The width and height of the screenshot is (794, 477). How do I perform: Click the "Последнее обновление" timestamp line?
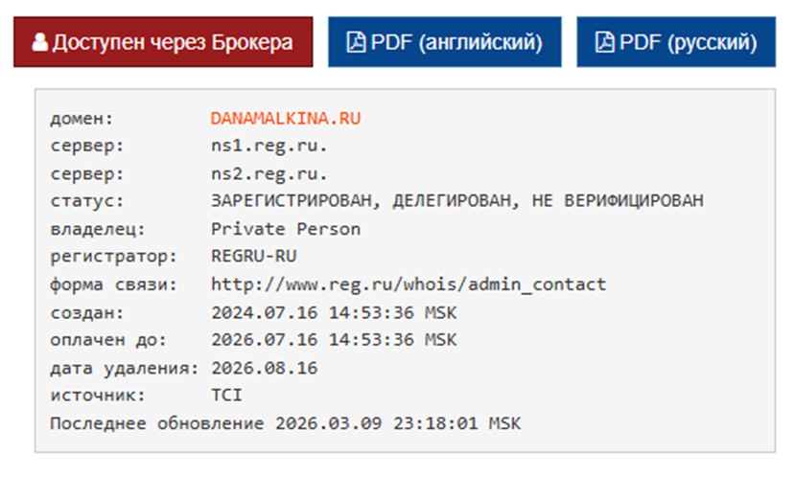click(x=286, y=422)
